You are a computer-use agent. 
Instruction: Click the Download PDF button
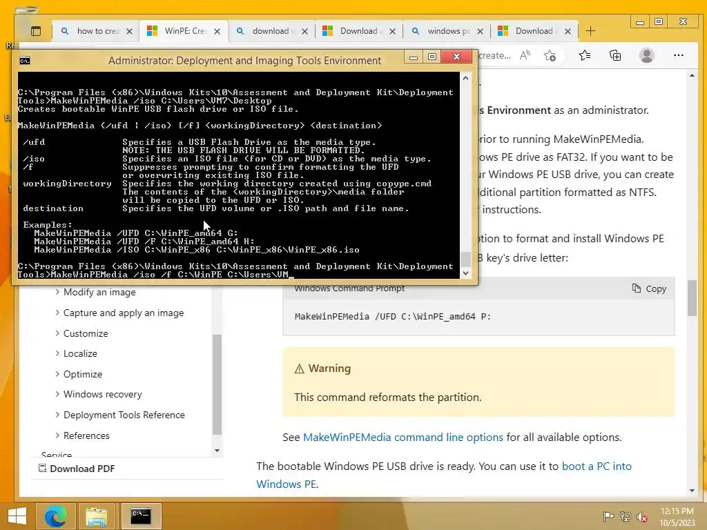coord(77,469)
